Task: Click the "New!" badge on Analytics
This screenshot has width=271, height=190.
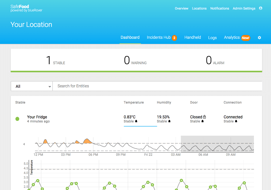Action: [245, 38]
